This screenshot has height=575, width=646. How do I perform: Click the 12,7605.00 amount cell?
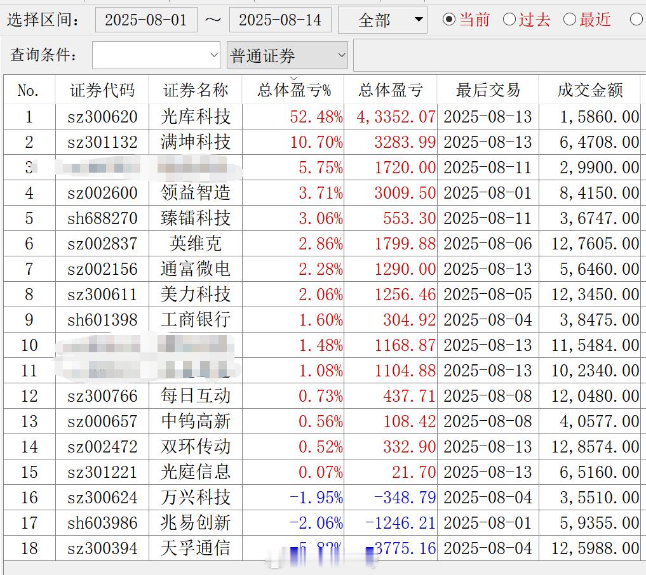pos(590,244)
